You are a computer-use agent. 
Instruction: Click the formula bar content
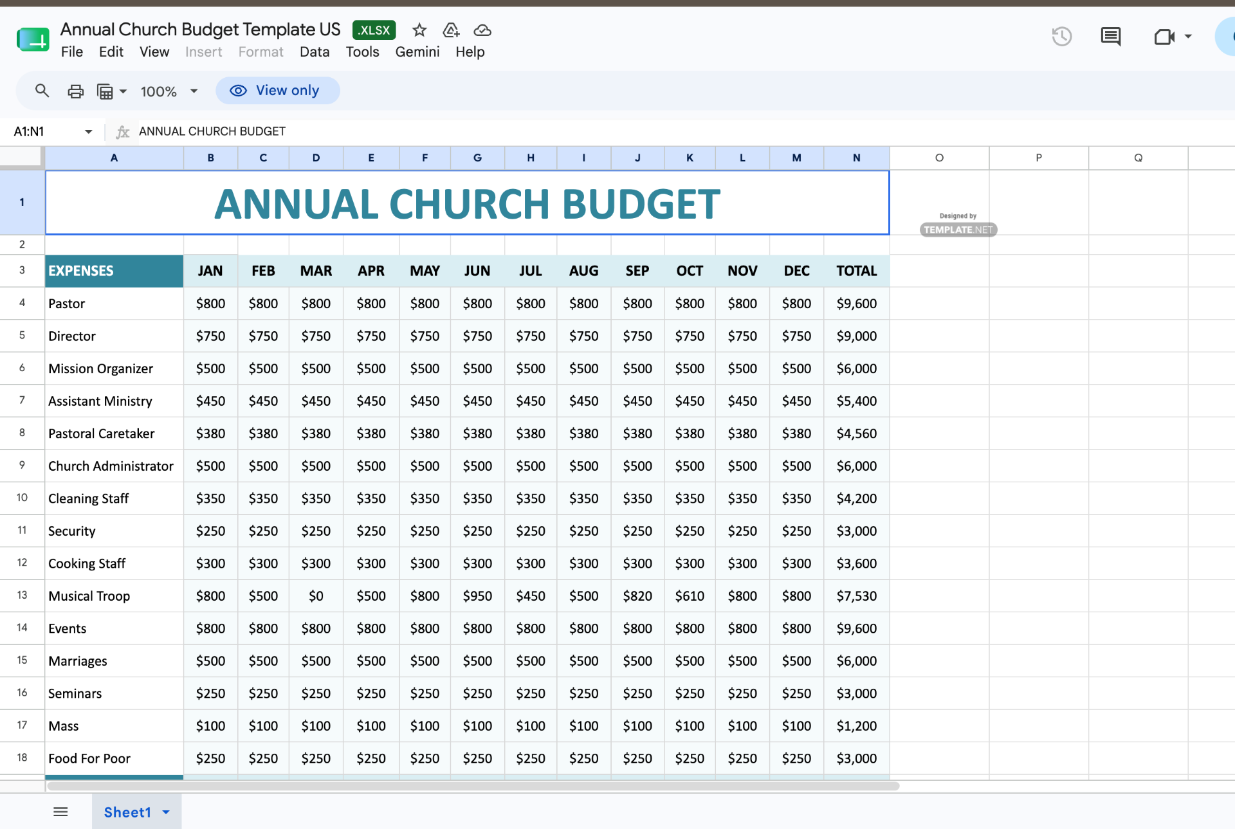click(x=212, y=131)
